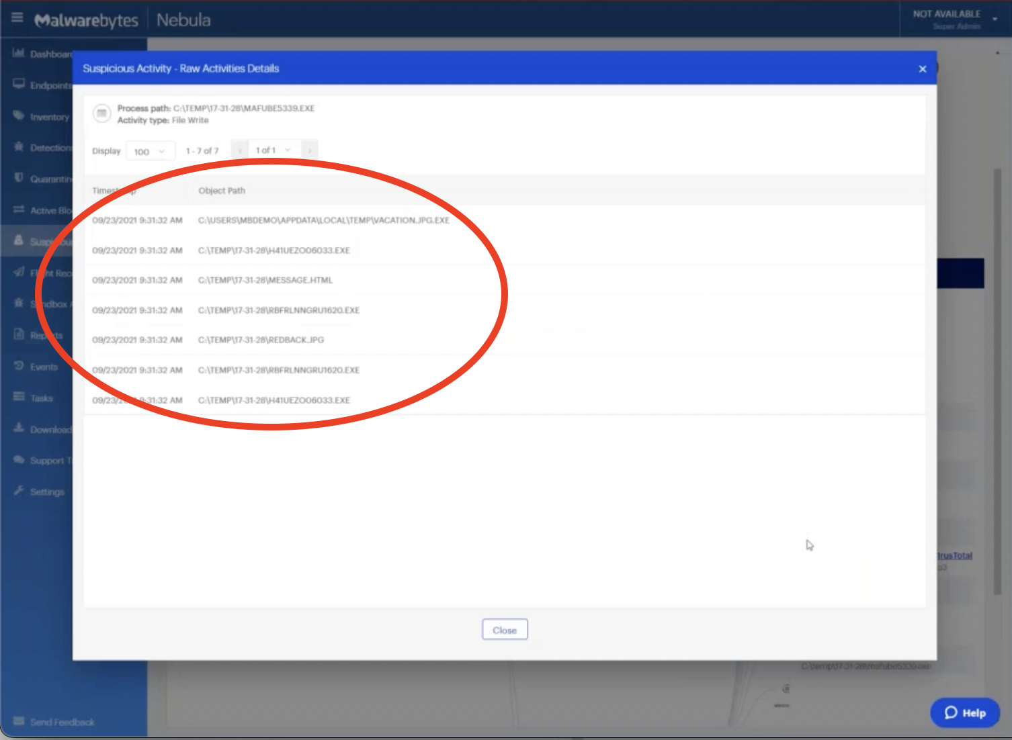The image size is (1012, 740).
Task: Select the REDBACK.JPG object path row
Action: coord(504,340)
